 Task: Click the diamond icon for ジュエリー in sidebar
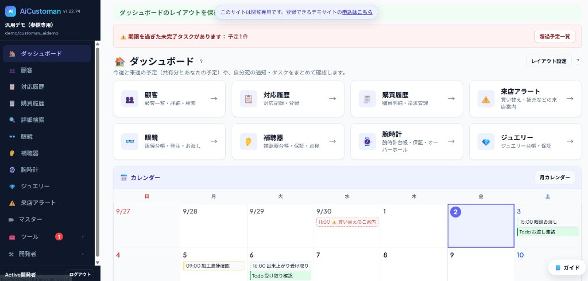[x=12, y=187]
